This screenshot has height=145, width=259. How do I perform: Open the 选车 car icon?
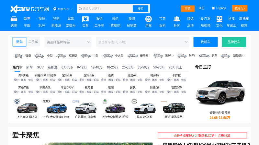(14, 19)
